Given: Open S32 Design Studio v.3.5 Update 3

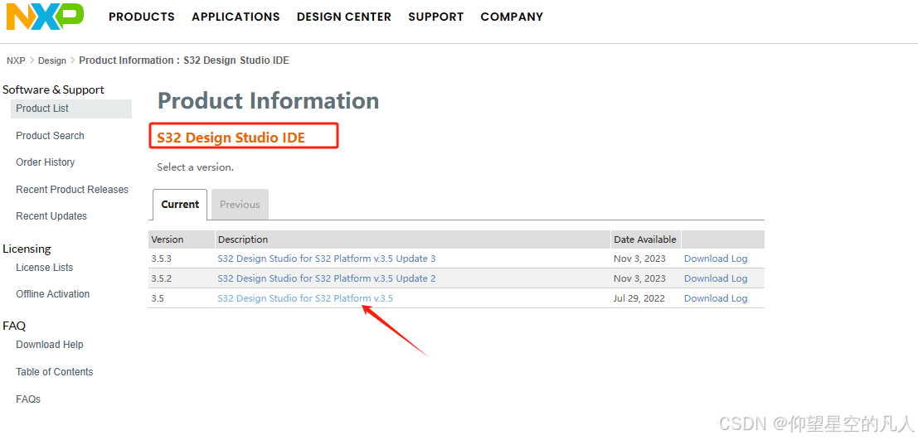Looking at the screenshot, I should point(326,259).
